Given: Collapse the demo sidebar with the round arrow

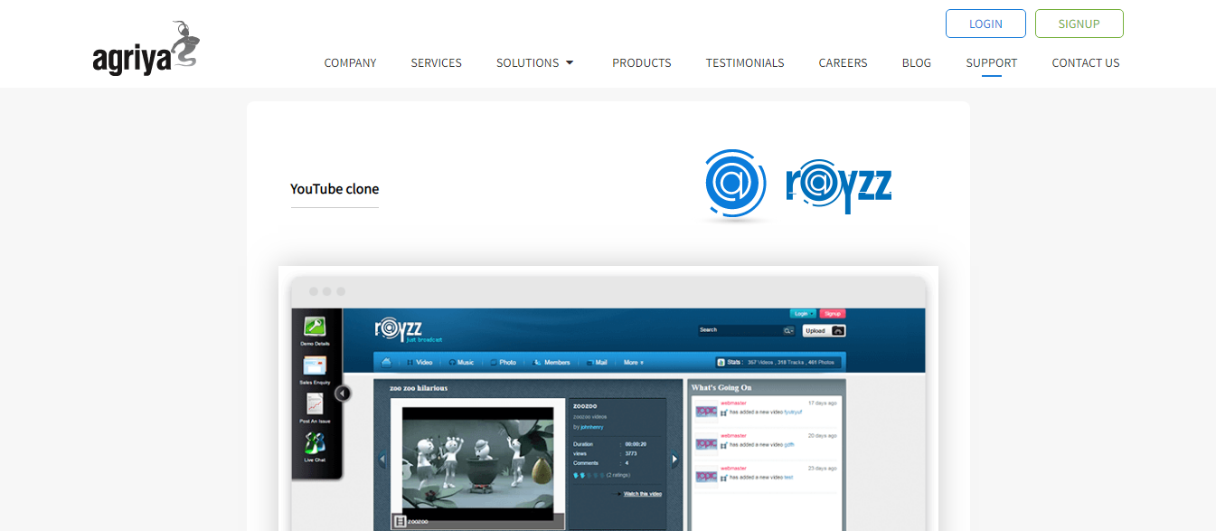Looking at the screenshot, I should pyautogui.click(x=343, y=394).
